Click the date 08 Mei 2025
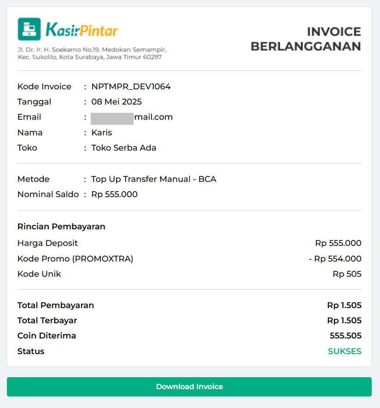This screenshot has height=408, width=380. pyautogui.click(x=117, y=102)
